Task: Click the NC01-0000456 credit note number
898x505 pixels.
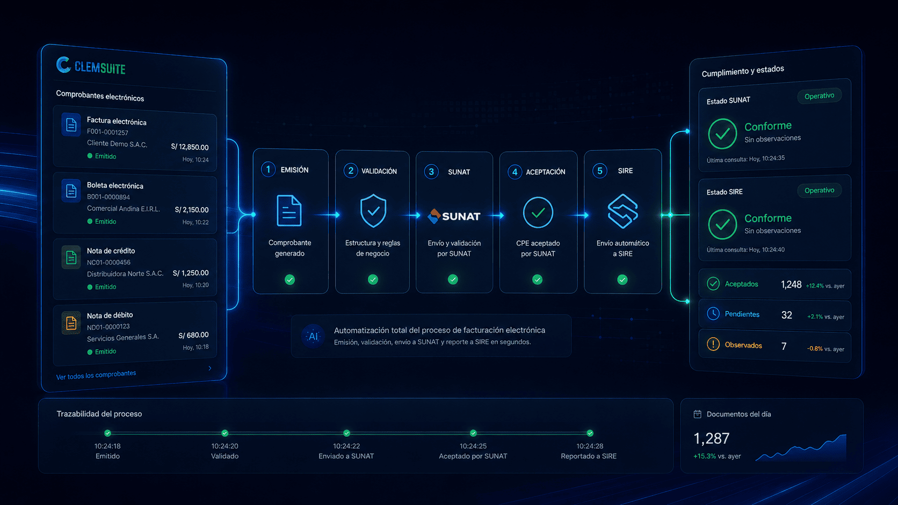Action: [108, 262]
